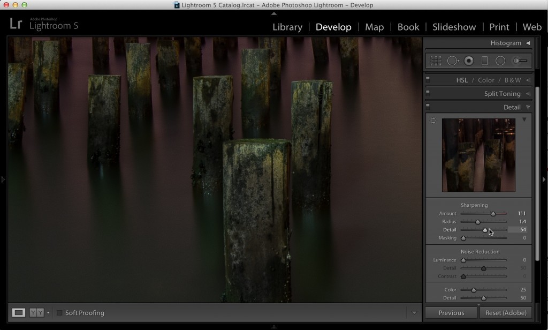This screenshot has height=330, width=548.
Task: Click the Noise Reduction section label
Action: click(480, 252)
